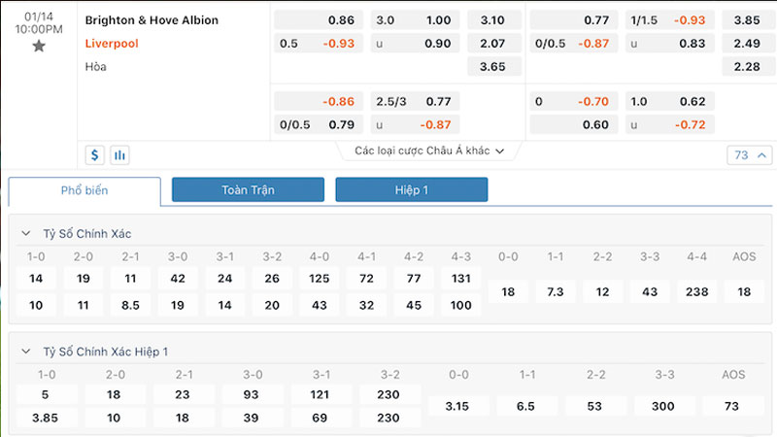Select the Hiệp 1 tab
Image resolution: width=777 pixels, height=437 pixels.
coord(412,190)
